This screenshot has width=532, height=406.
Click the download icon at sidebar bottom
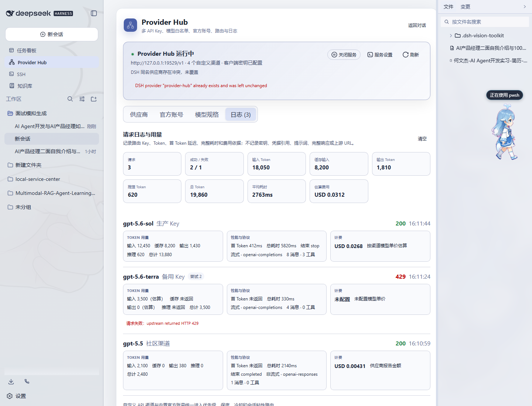pyautogui.click(x=11, y=382)
